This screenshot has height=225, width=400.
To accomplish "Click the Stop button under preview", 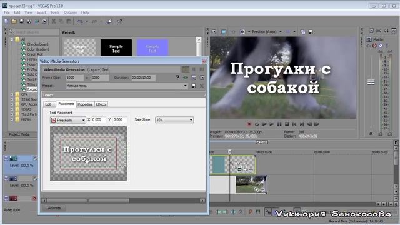I will pos(287,124).
